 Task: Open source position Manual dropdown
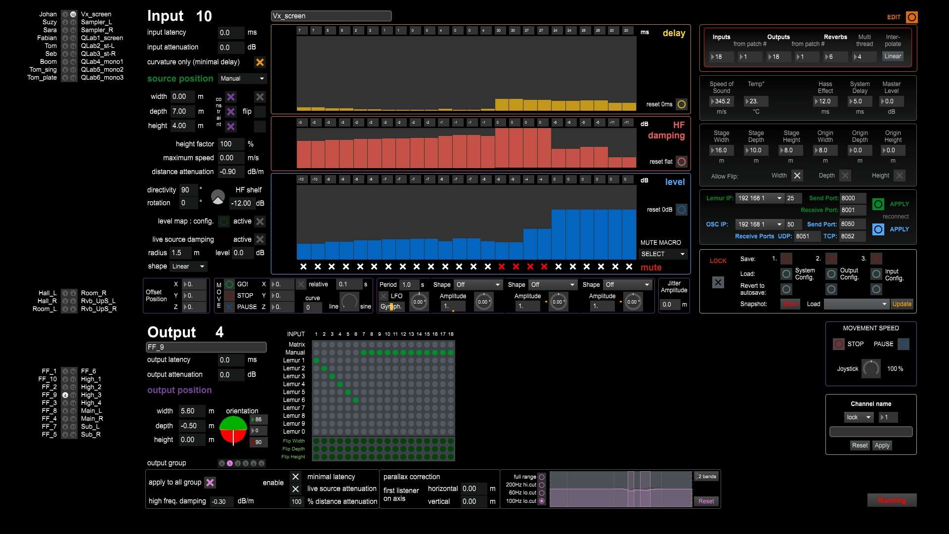[x=242, y=79]
